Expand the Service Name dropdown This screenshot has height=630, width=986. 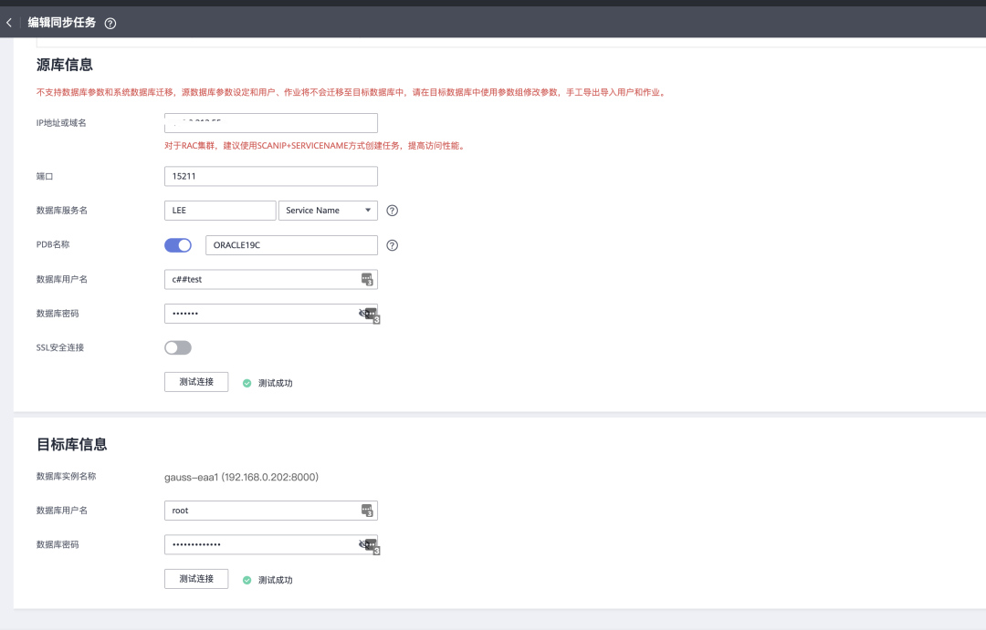click(329, 211)
